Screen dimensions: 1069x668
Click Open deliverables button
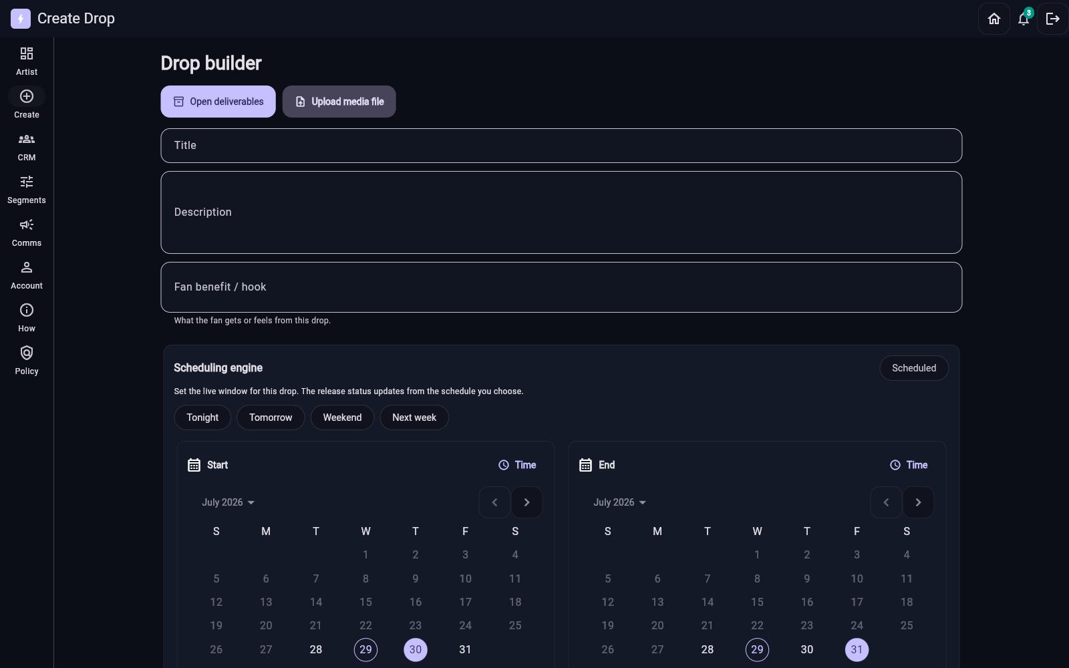click(218, 102)
